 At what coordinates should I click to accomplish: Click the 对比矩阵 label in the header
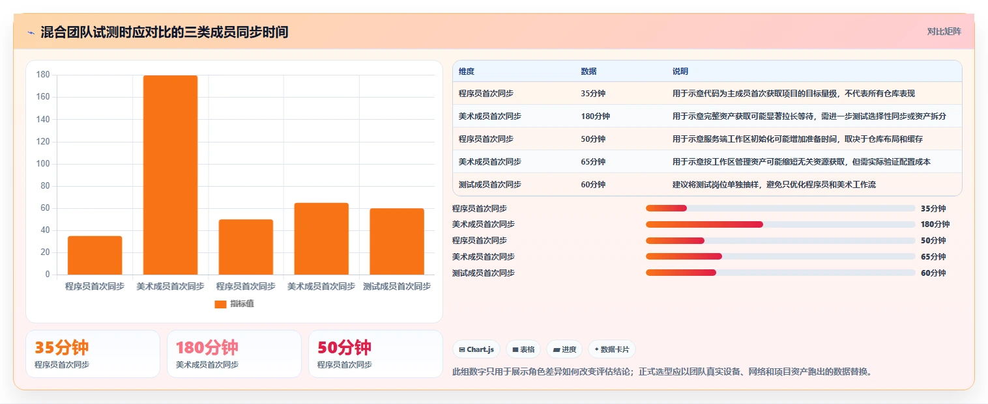[944, 31]
